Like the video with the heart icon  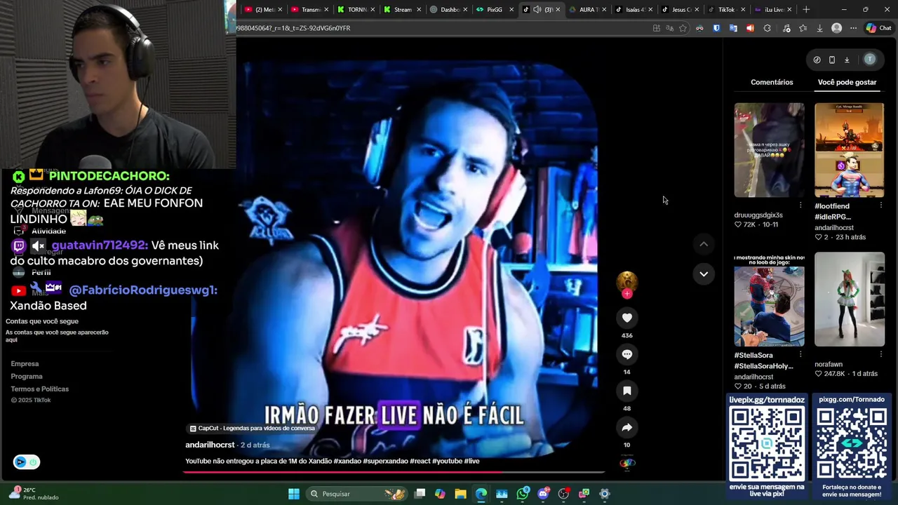point(627,318)
